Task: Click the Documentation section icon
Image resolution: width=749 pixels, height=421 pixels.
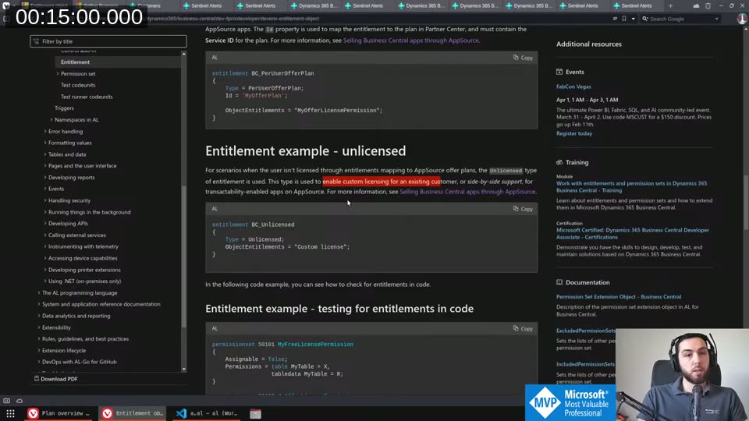Action: point(559,282)
